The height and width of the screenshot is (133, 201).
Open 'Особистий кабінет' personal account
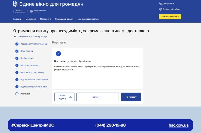170,9
